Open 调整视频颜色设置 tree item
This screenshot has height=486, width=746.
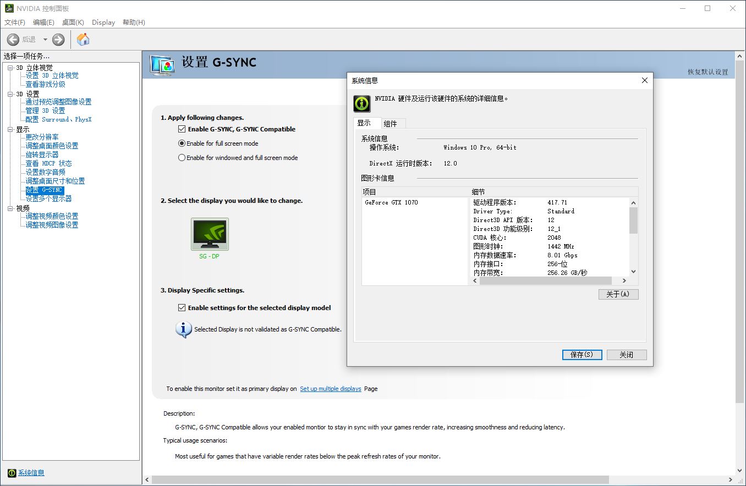click(52, 217)
